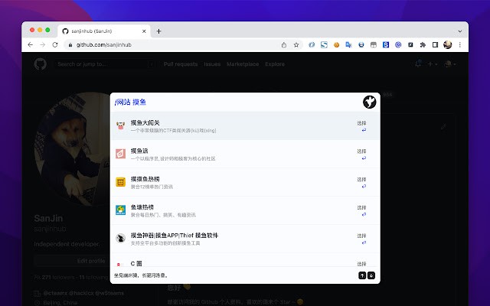Select the C 圈 result
This screenshot has height=306, width=490.
tap(245, 260)
